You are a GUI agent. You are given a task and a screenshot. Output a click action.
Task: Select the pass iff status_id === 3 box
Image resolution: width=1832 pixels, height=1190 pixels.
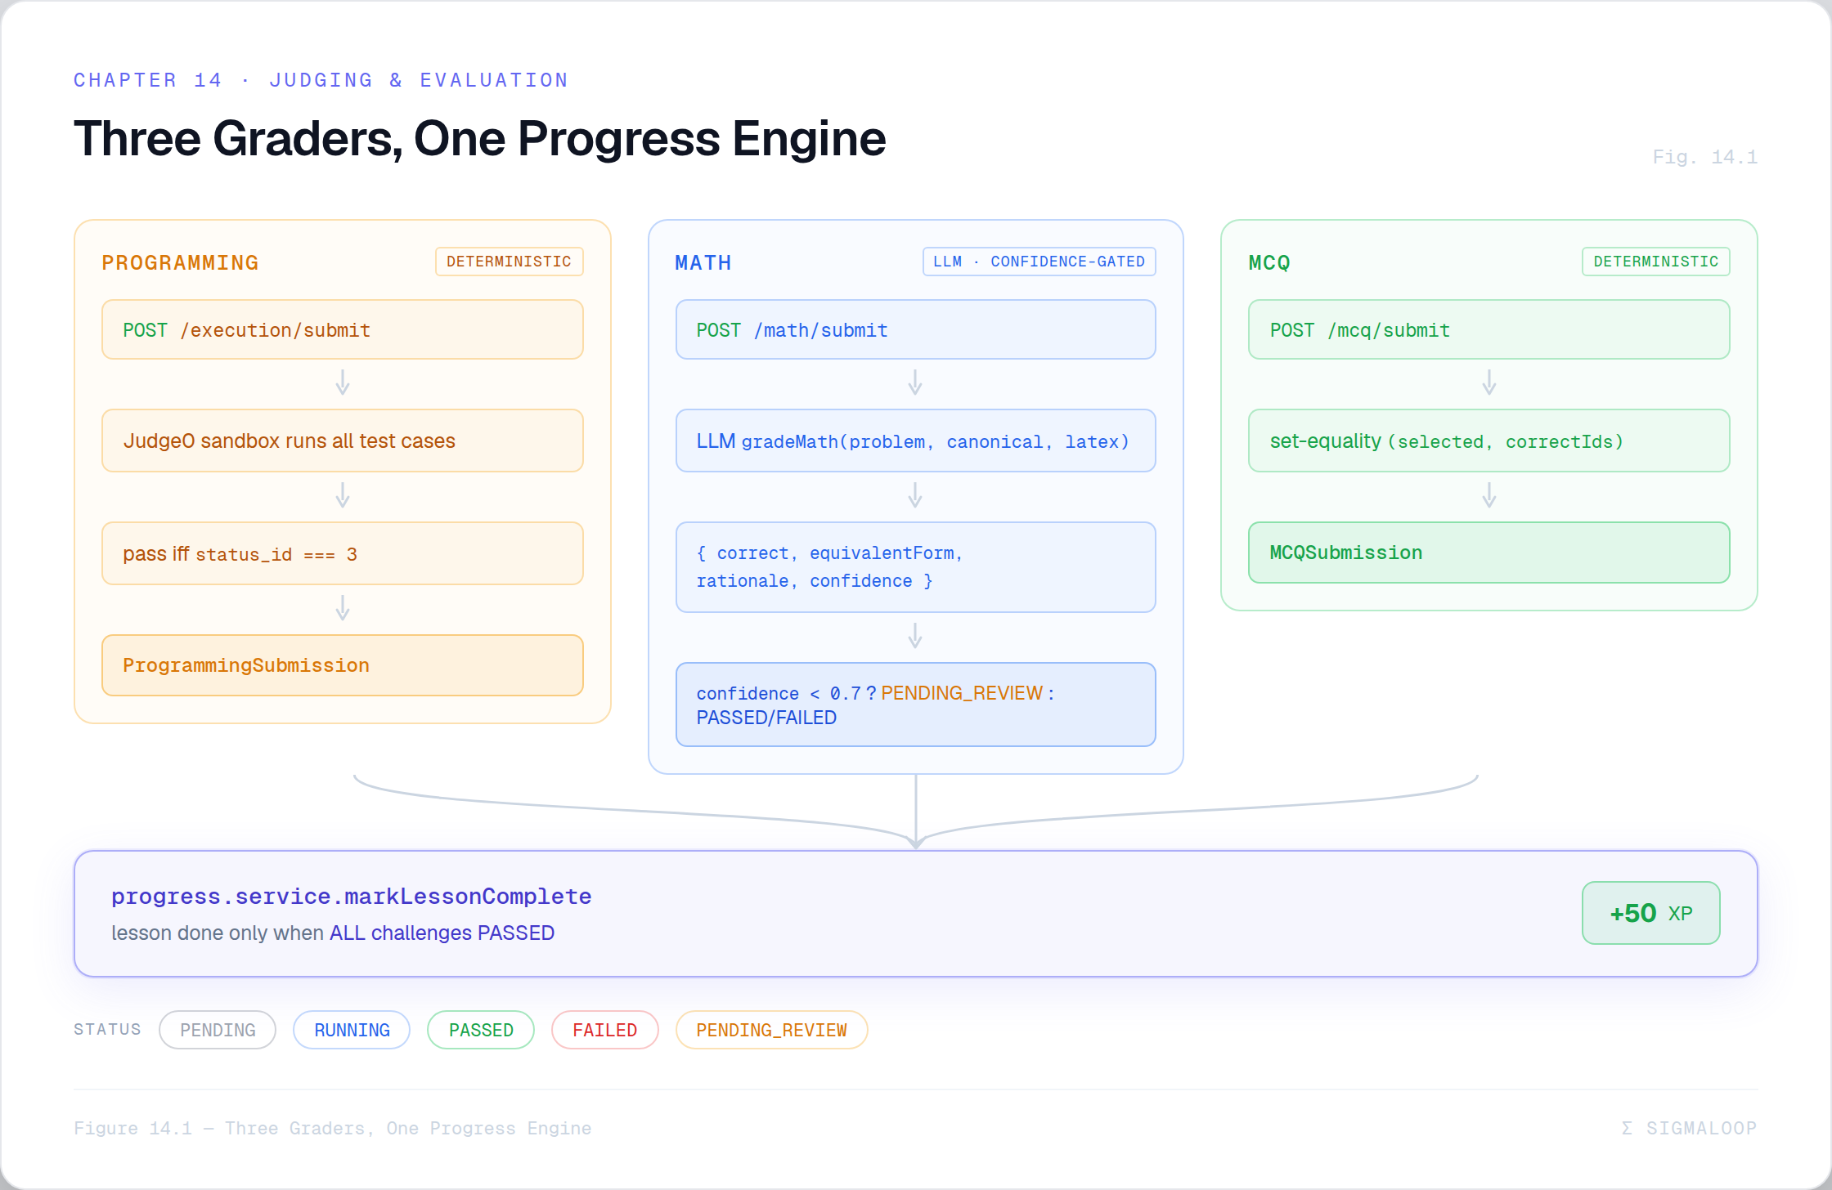click(343, 553)
